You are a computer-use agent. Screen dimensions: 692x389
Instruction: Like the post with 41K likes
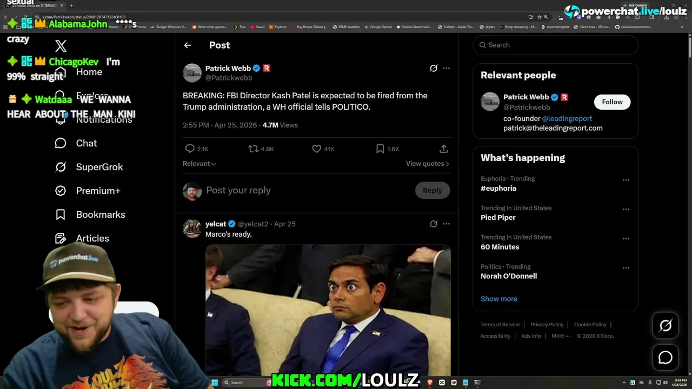click(x=317, y=149)
